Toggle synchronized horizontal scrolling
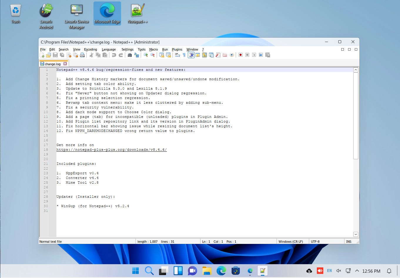Image resolution: width=400 pixels, height=278 pixels. [168, 55]
